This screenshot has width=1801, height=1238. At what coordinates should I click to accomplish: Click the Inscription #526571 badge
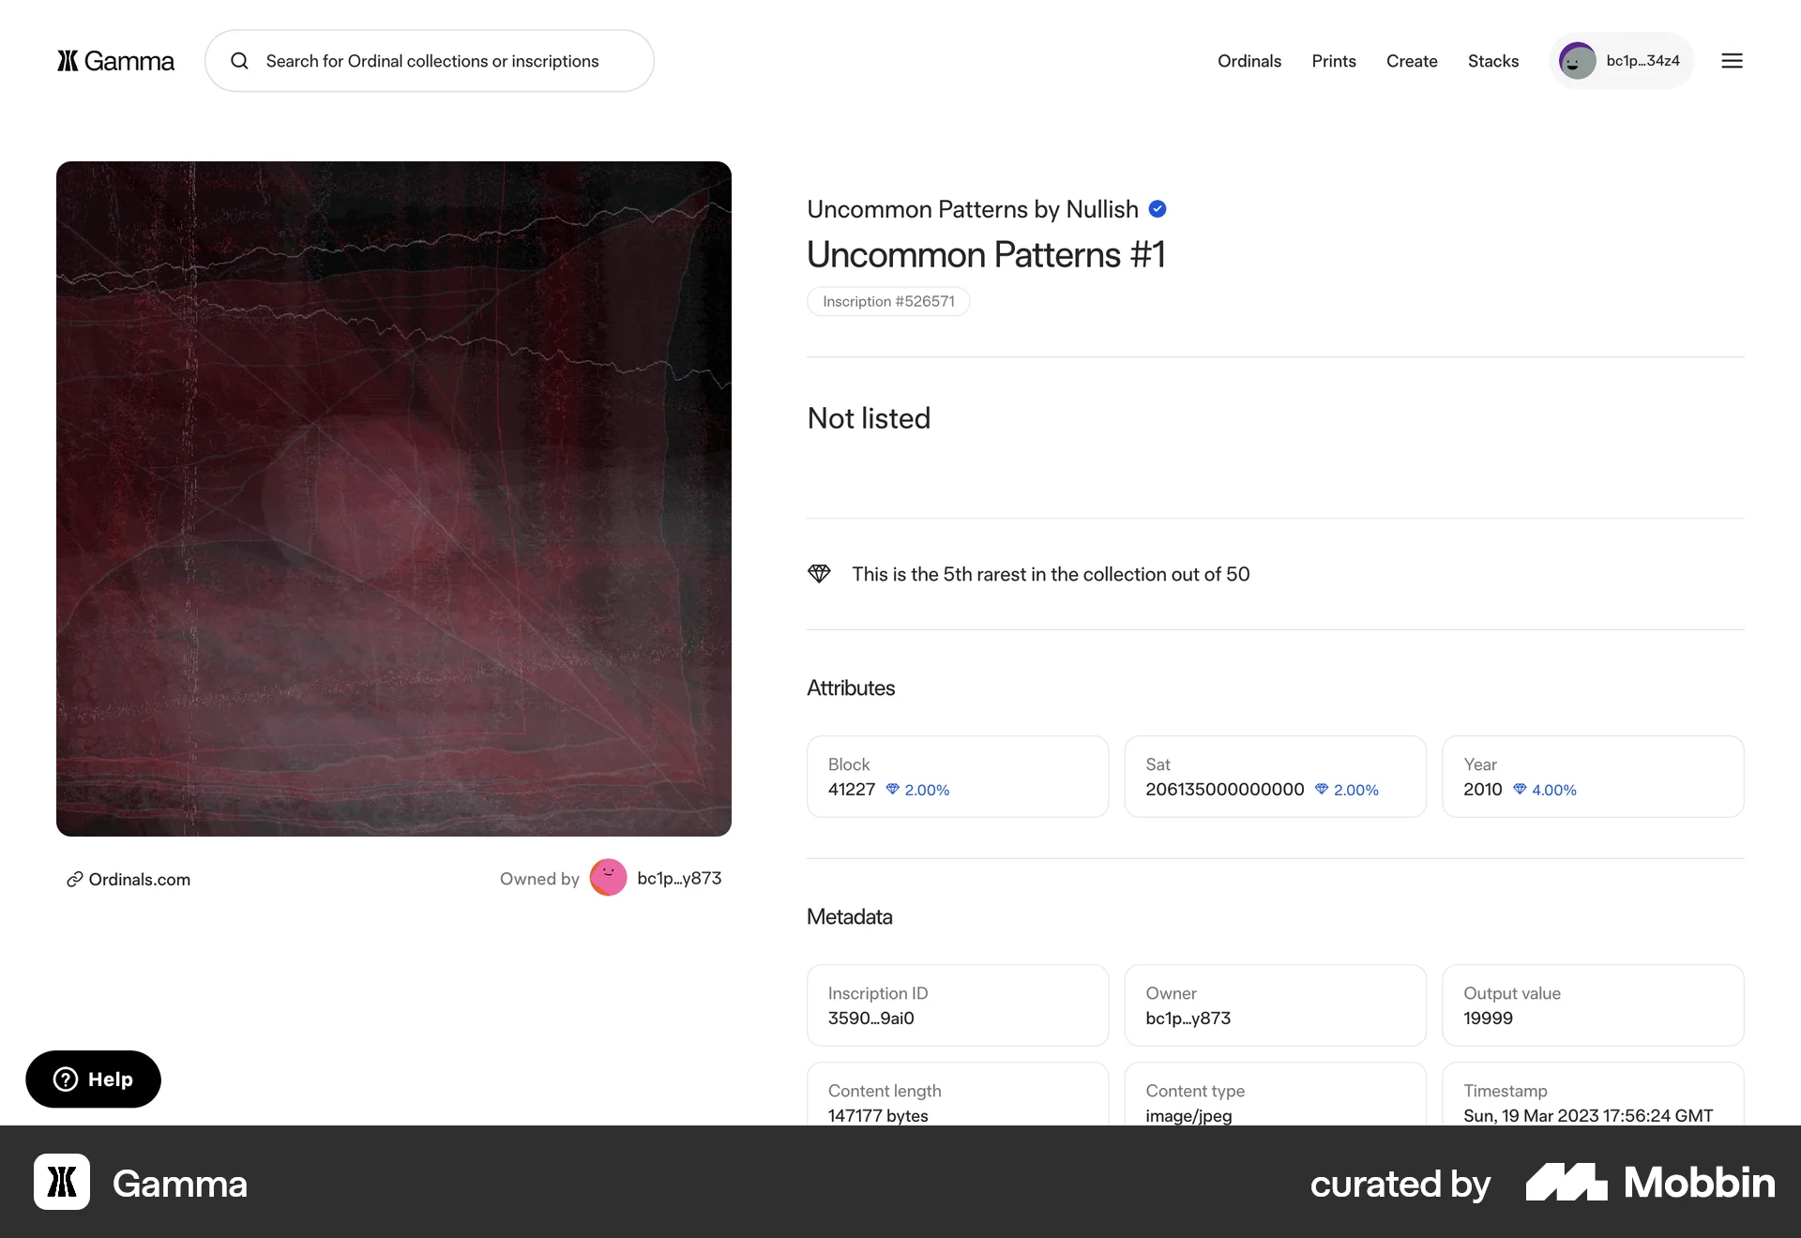click(887, 301)
